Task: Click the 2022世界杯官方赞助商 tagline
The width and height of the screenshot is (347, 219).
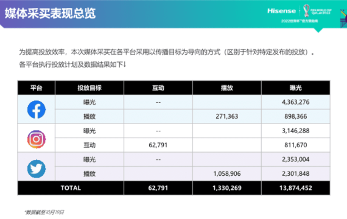Action: coord(300,21)
